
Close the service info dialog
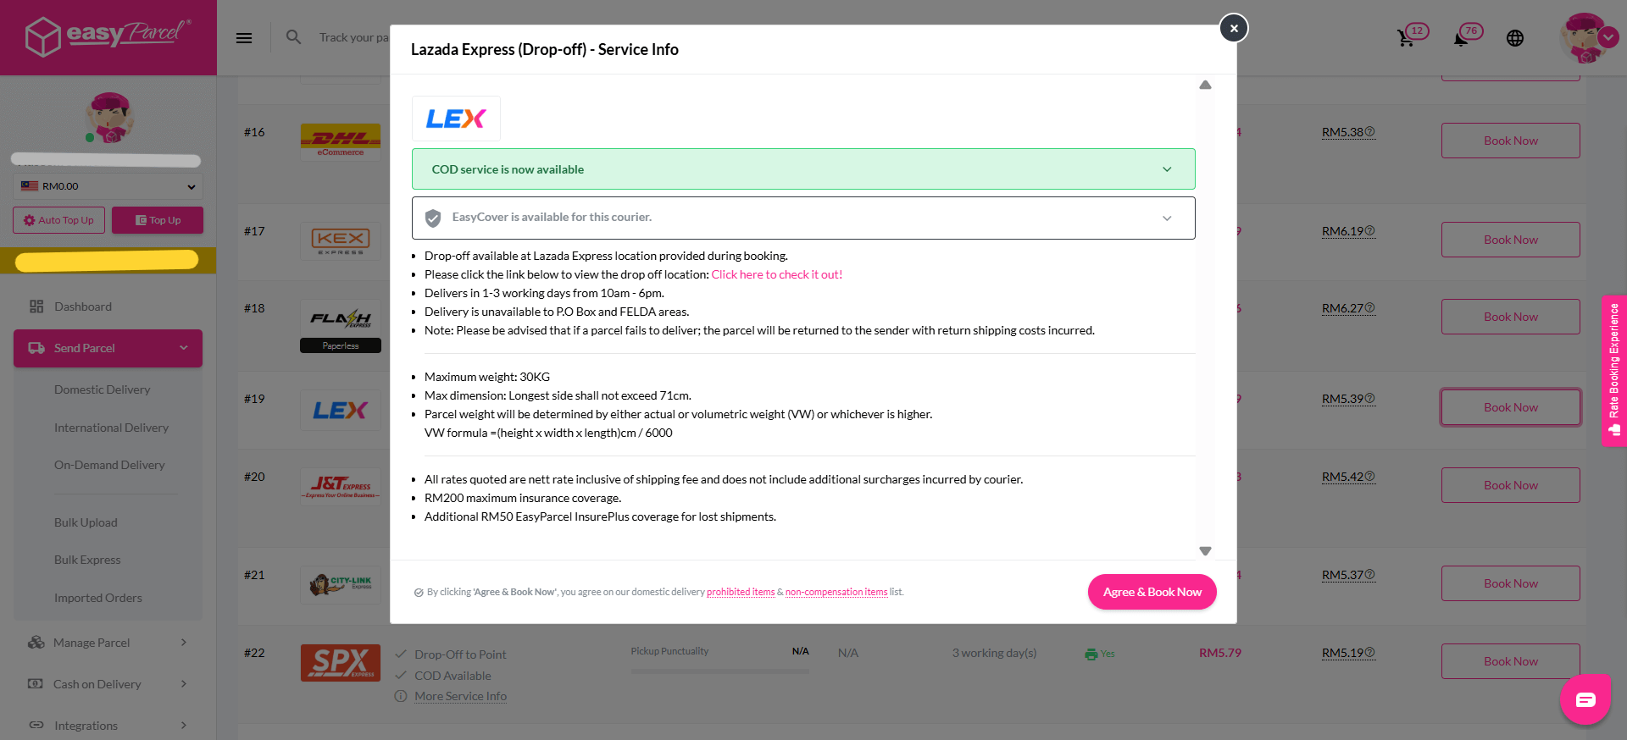[x=1234, y=28]
